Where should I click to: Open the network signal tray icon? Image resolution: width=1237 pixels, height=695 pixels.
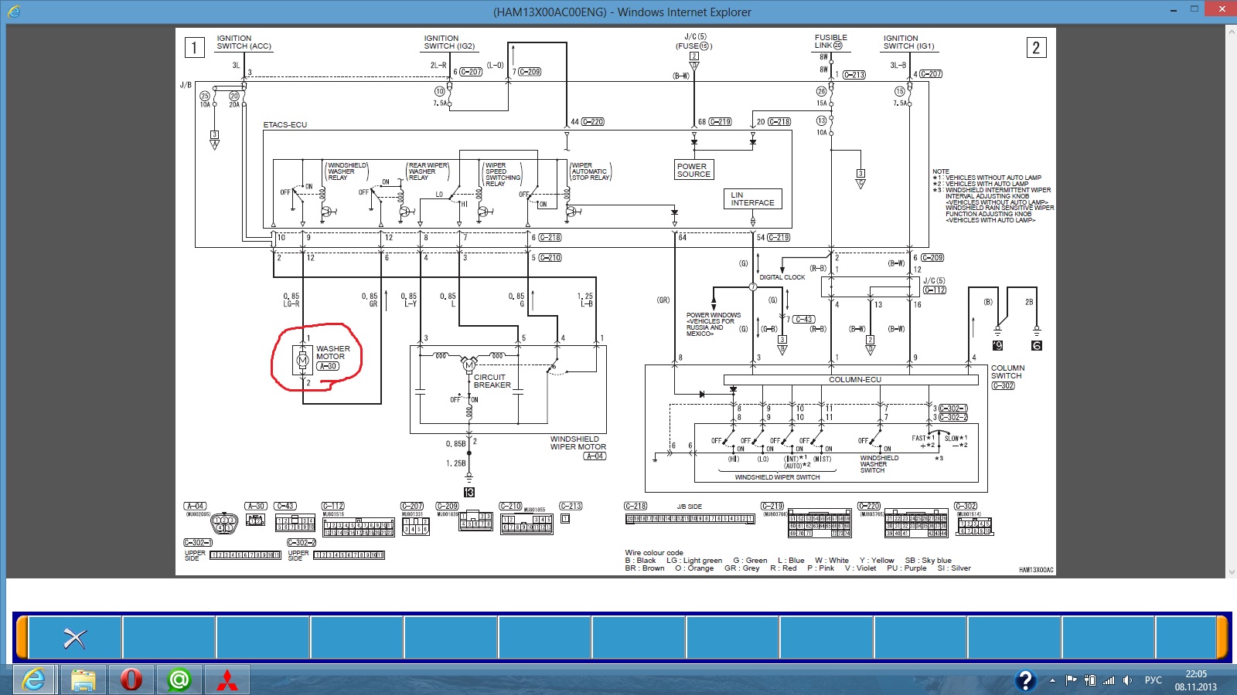click(x=1109, y=680)
